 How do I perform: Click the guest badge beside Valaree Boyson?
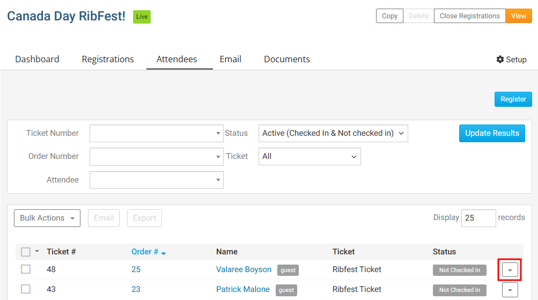[x=288, y=270]
